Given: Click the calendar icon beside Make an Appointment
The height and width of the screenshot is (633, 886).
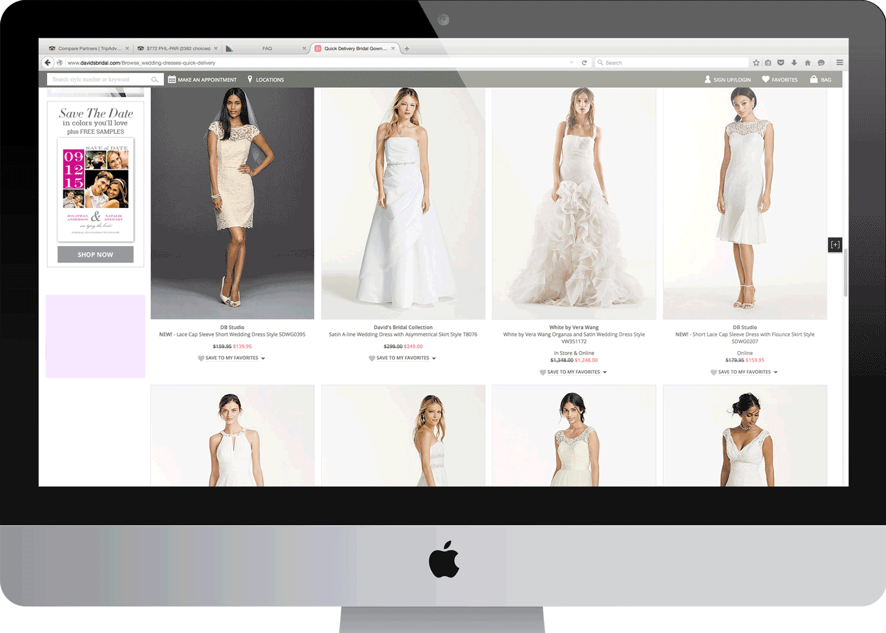Looking at the screenshot, I should [x=172, y=79].
